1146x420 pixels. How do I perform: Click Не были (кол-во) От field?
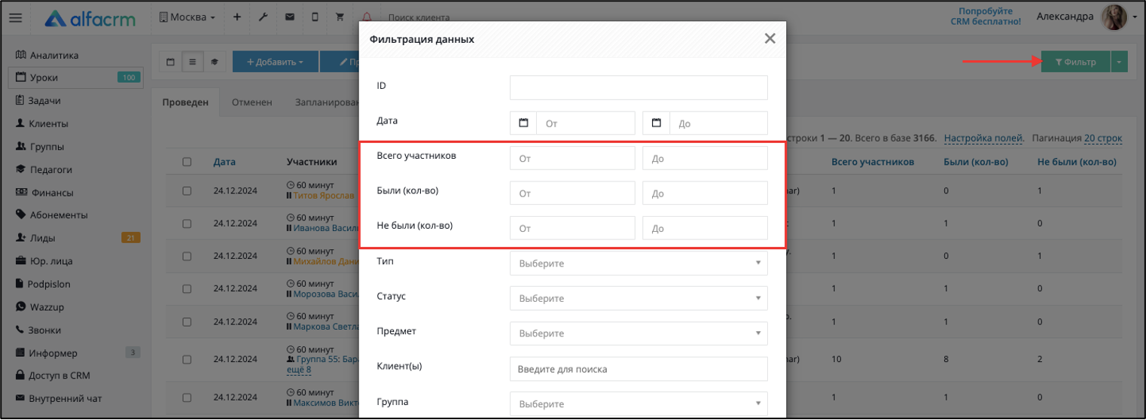coord(572,228)
